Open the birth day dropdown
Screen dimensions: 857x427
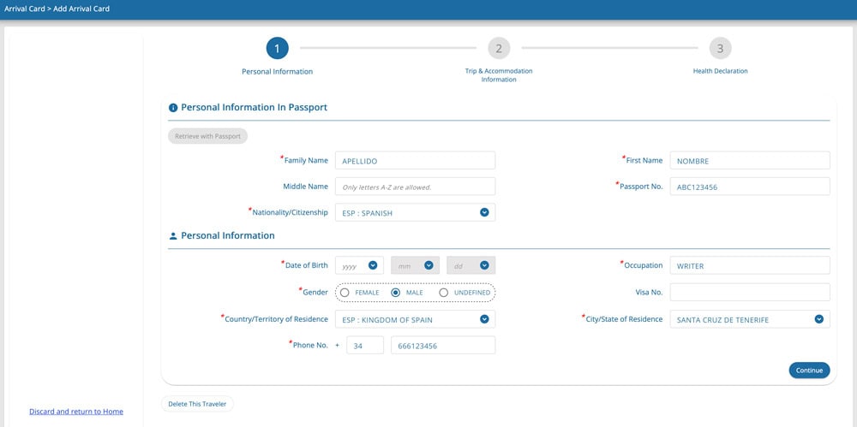[470, 266]
